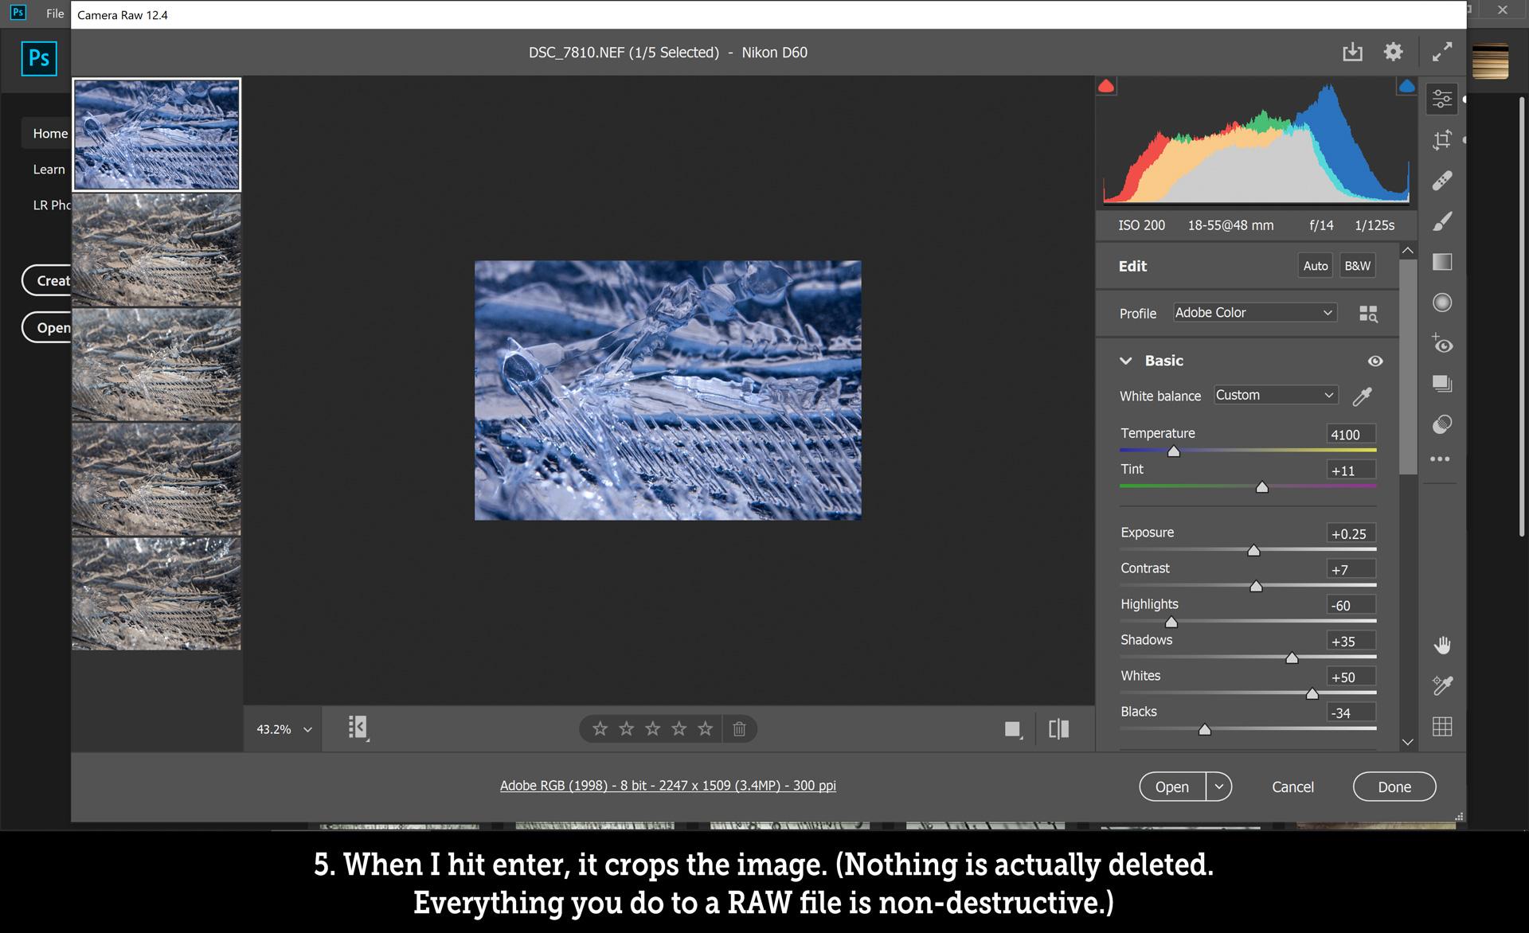Viewport: 1529px width, 933px height.
Task: Select the Hand tool
Action: 1441,645
